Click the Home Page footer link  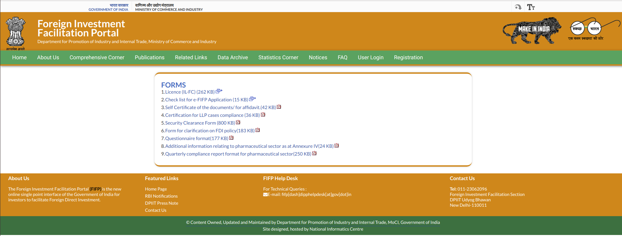(x=156, y=189)
